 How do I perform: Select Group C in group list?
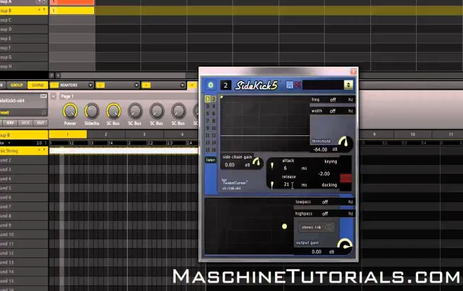[24, 20]
